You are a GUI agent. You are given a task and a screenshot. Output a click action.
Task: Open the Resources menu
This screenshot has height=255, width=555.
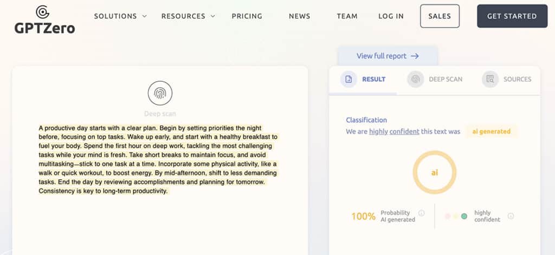(183, 16)
